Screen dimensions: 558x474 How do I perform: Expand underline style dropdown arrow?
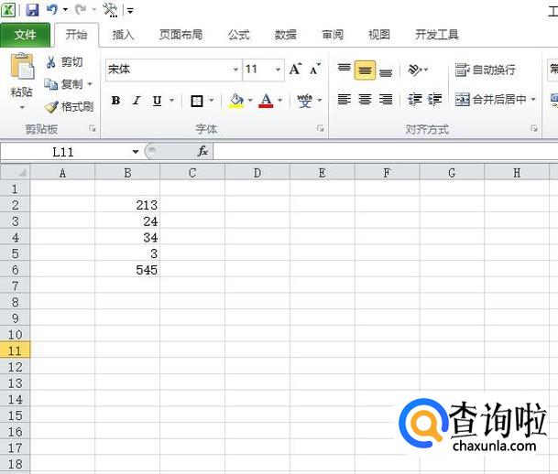pyautogui.click(x=172, y=101)
